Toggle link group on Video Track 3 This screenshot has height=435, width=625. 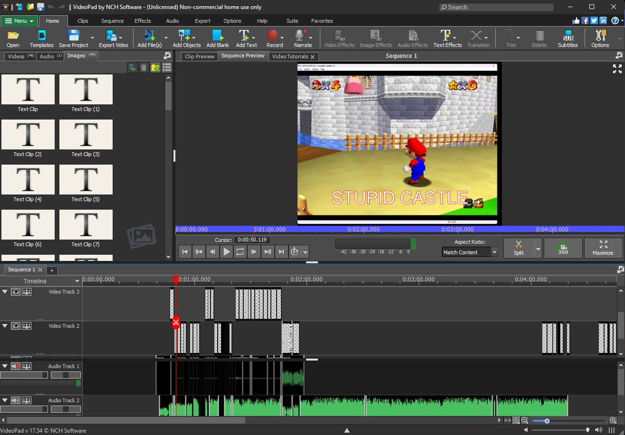coord(27,292)
